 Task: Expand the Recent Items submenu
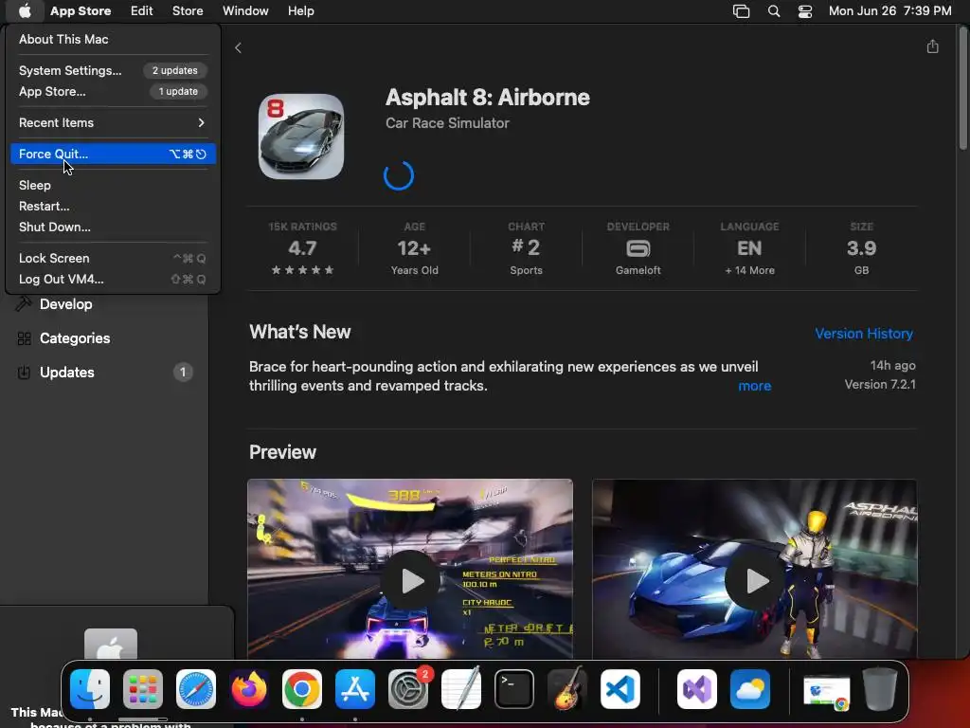coord(113,122)
